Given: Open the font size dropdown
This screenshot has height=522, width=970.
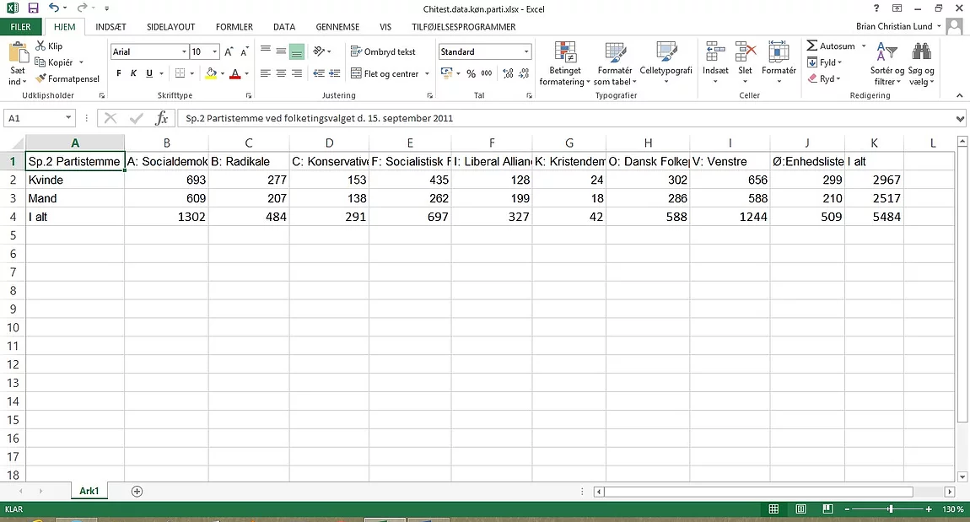Looking at the screenshot, I should (214, 52).
